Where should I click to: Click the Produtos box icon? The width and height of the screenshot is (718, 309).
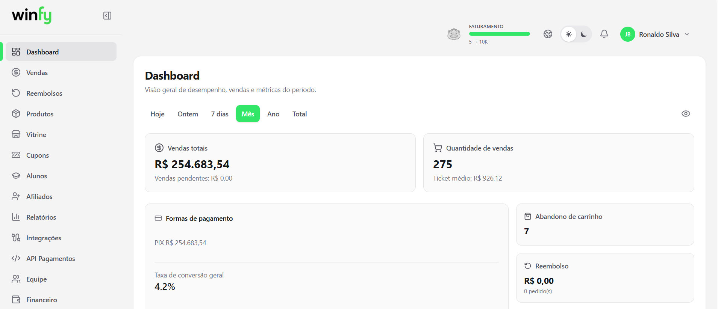tap(16, 114)
